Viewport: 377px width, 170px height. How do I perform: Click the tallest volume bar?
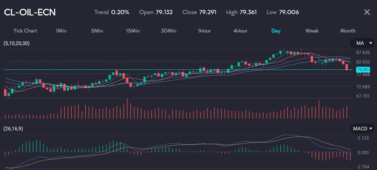click(127, 109)
